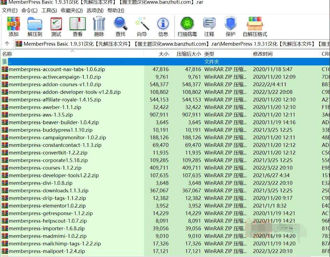Select memberpress-account-nav-tabs-1.0.6.zip

pyautogui.click(x=57, y=69)
